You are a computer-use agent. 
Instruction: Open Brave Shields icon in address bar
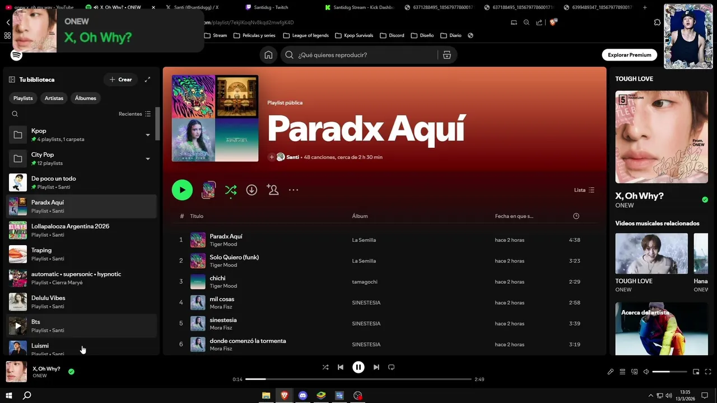[553, 22]
